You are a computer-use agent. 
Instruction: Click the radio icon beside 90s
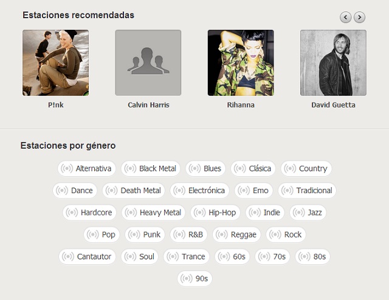187,279
